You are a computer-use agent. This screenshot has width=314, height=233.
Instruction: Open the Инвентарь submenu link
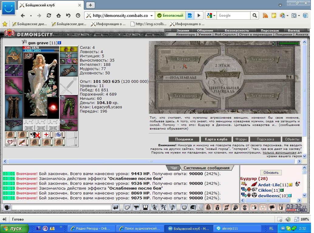coord(185,34)
